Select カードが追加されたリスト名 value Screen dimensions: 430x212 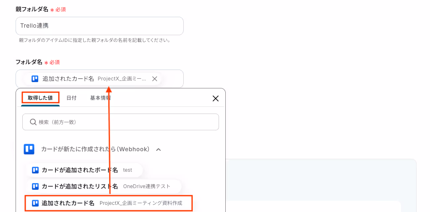[104, 186]
